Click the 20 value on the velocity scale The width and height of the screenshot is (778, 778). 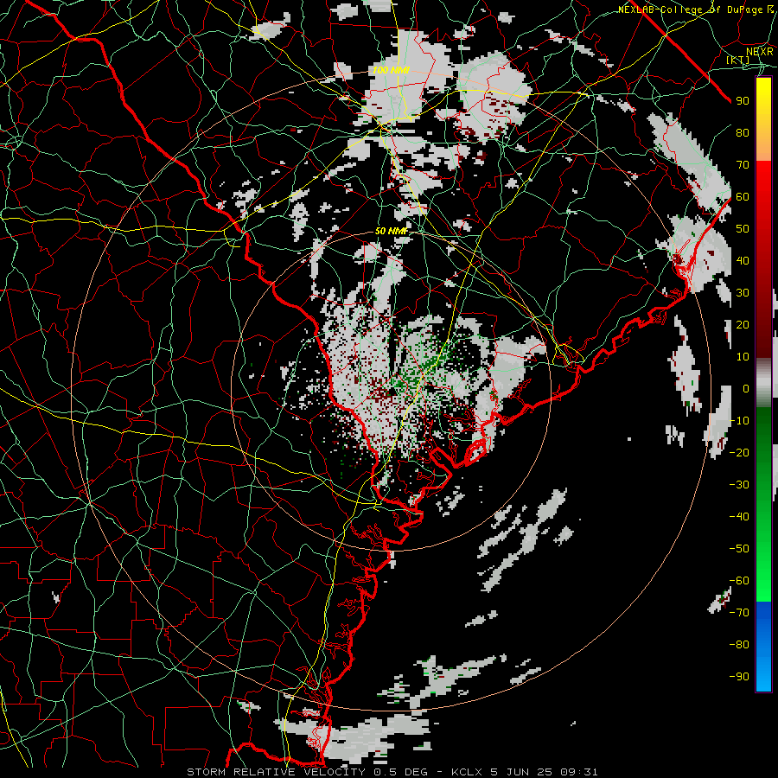coord(743,324)
